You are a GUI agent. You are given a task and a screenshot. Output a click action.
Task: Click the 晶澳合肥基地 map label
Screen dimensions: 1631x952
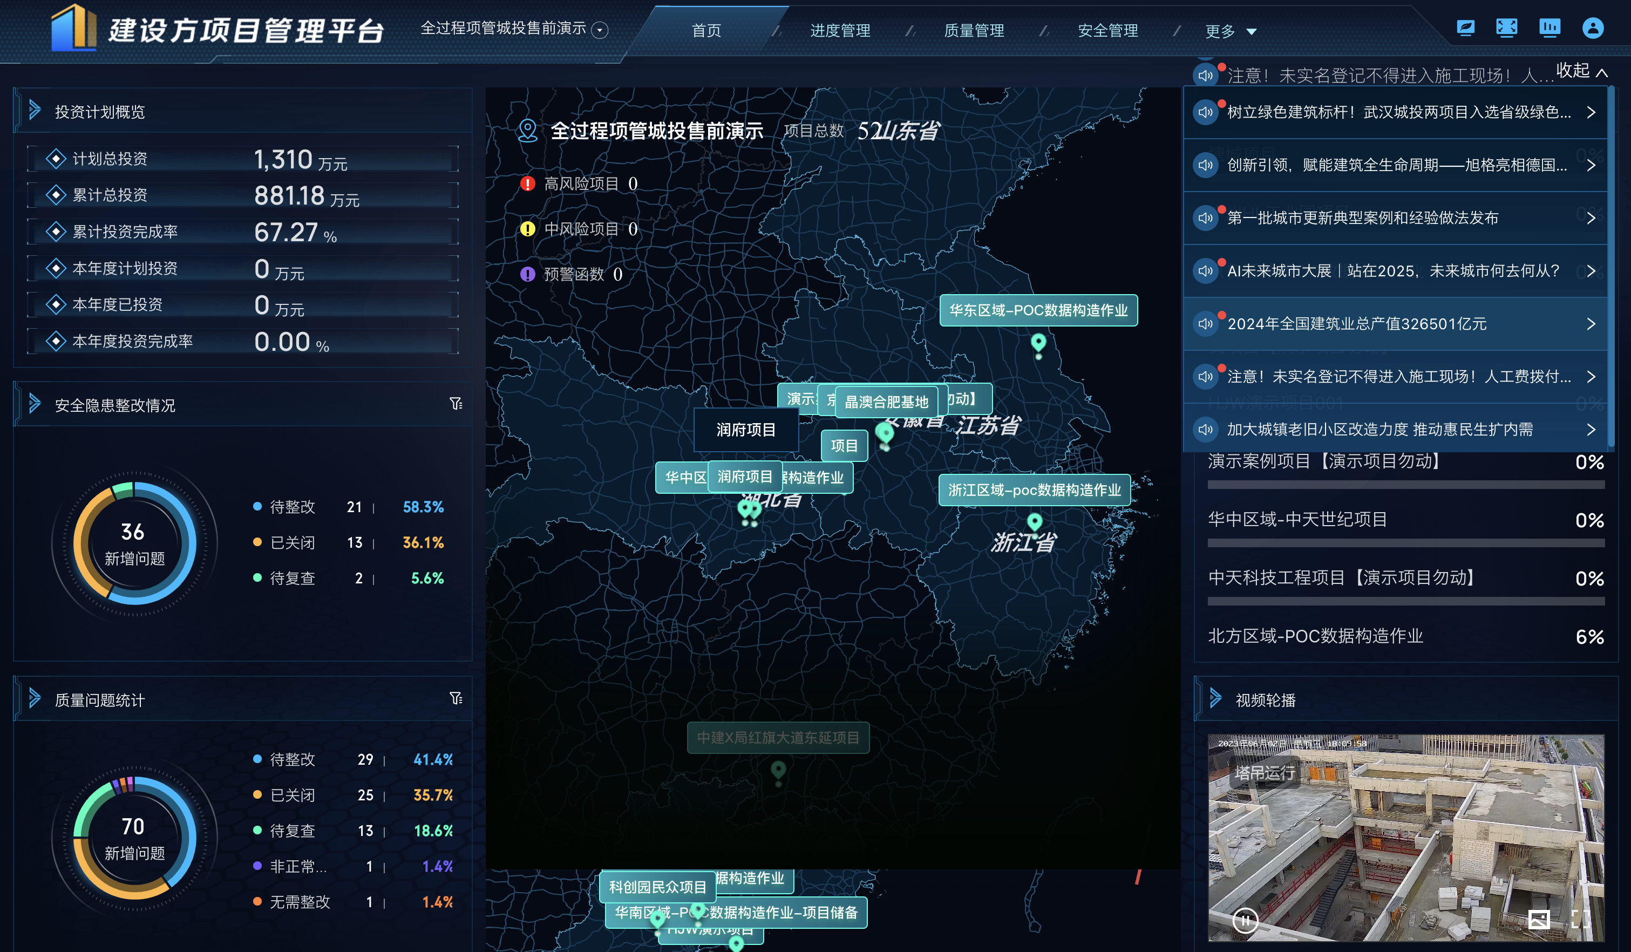click(886, 402)
